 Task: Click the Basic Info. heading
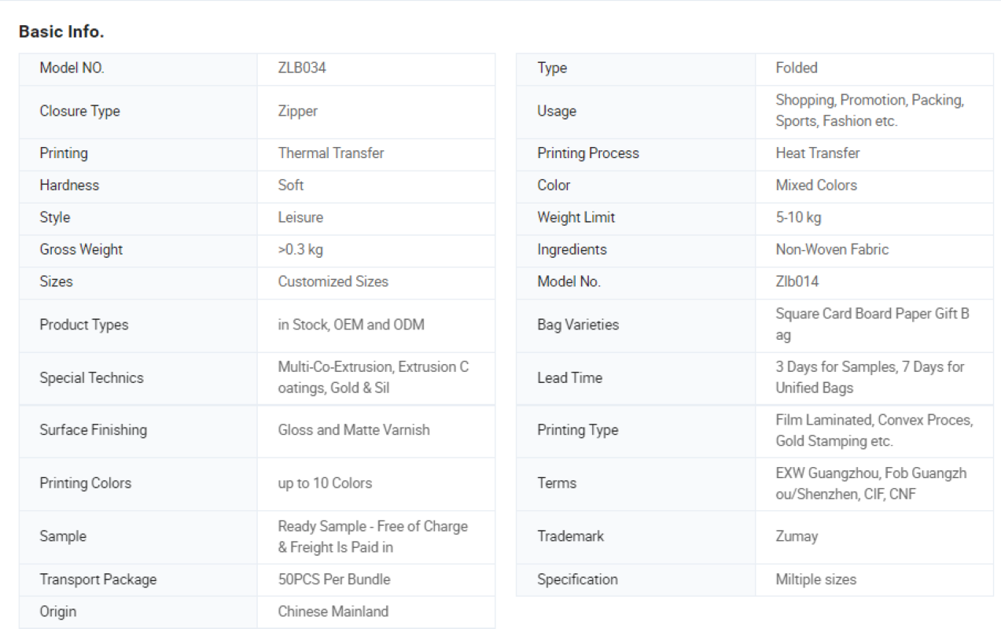point(61,32)
